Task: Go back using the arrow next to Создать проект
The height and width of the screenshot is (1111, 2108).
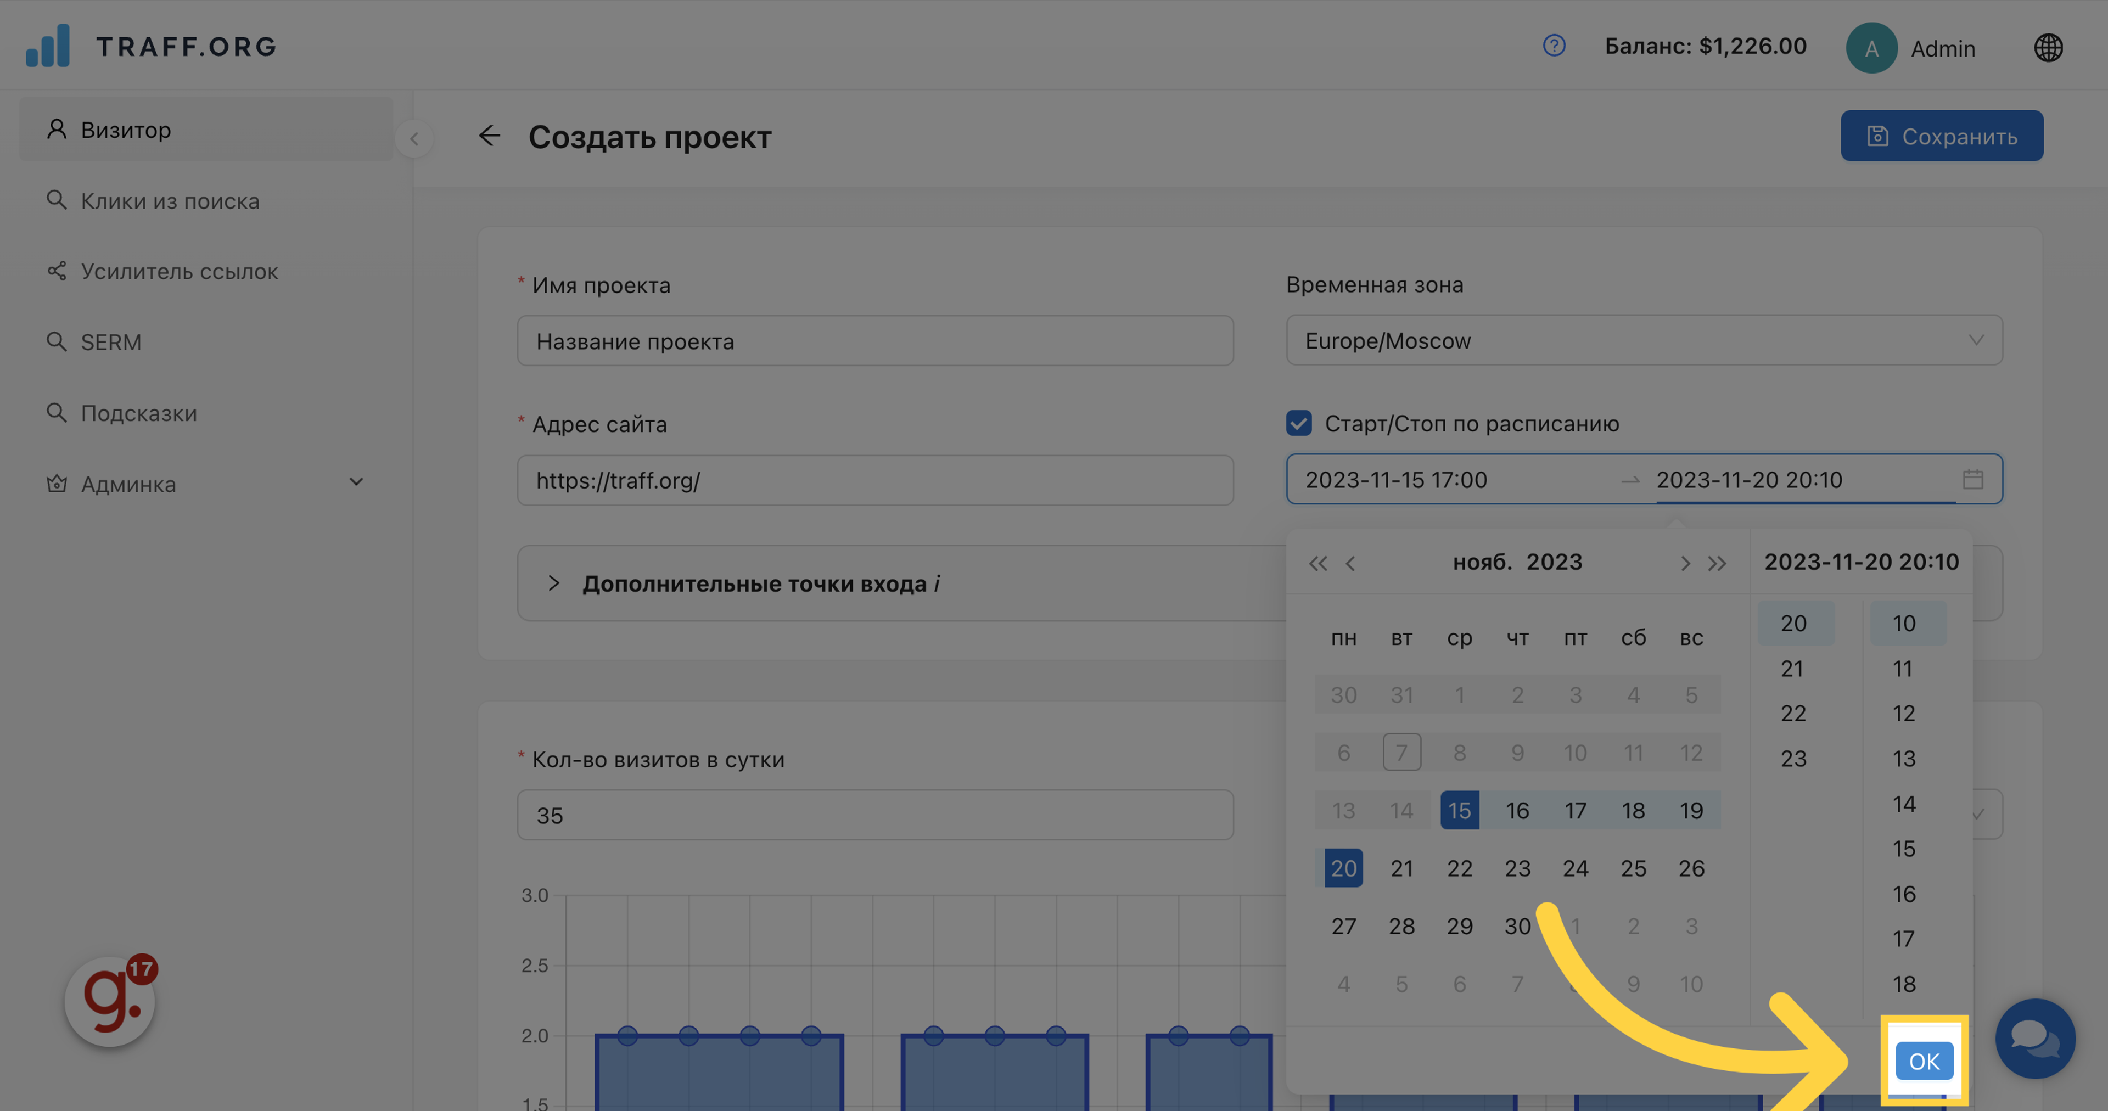Action: click(489, 136)
